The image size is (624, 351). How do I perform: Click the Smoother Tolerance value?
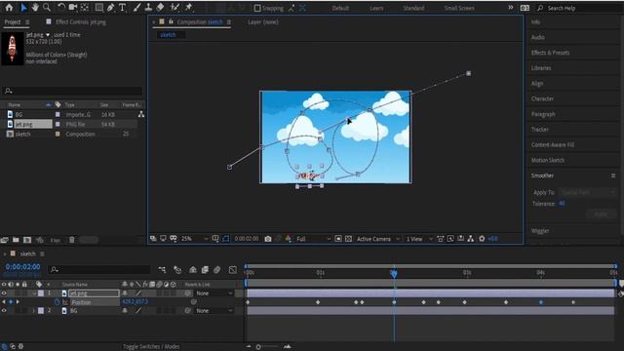[562, 204]
